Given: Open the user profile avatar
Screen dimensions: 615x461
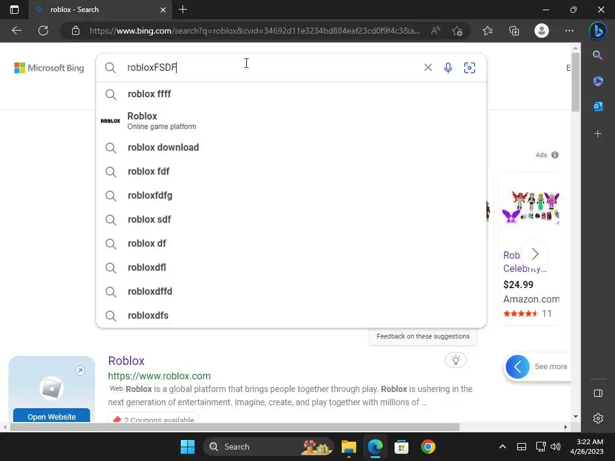Looking at the screenshot, I should (541, 31).
